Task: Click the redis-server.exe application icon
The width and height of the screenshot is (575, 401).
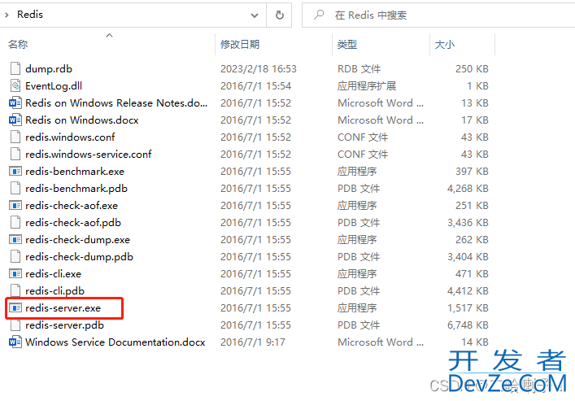Action: click(15, 307)
